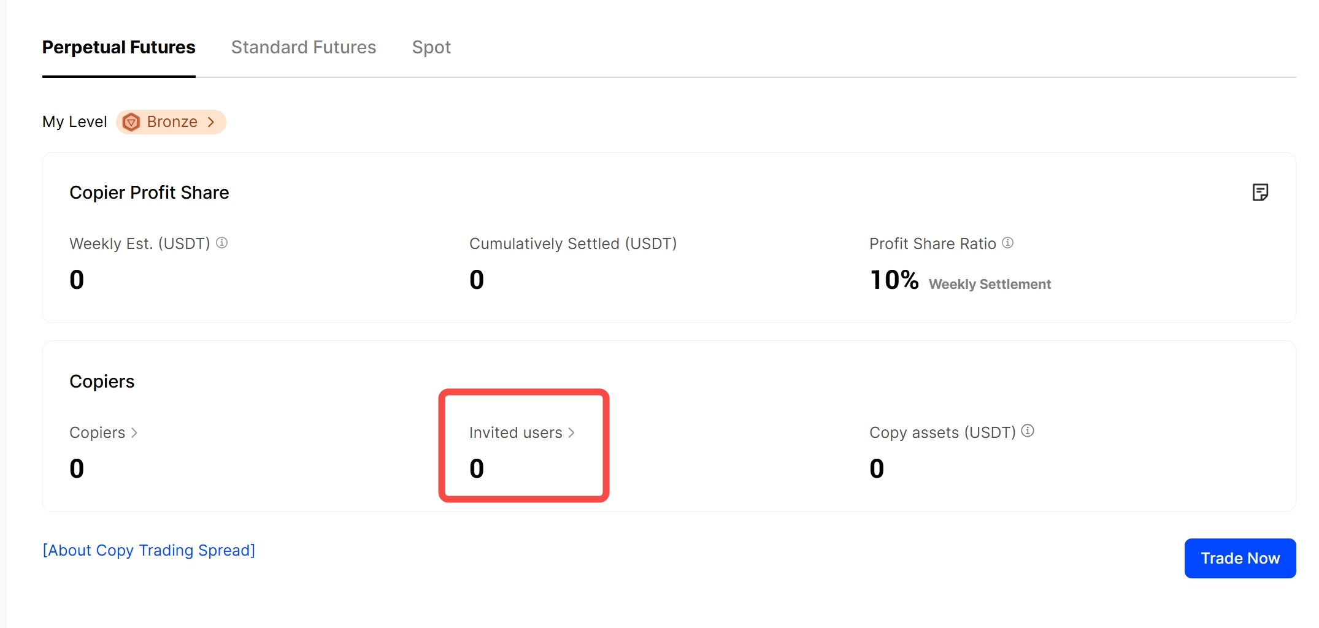Click the Bronze shield badge icon

(131, 122)
